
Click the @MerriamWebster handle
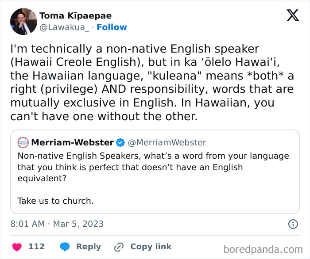167,142
